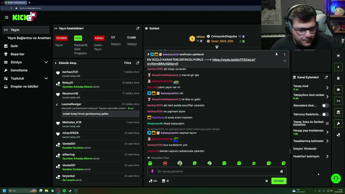Click the Windows Start button

pyautogui.click(x=4, y=191)
